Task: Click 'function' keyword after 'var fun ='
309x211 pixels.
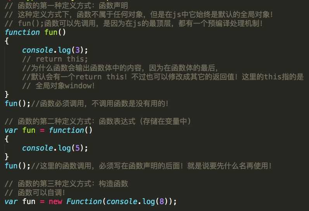Action: pos(66,130)
